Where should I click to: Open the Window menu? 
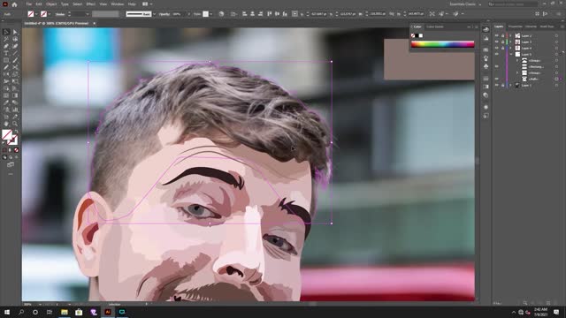pos(118,4)
